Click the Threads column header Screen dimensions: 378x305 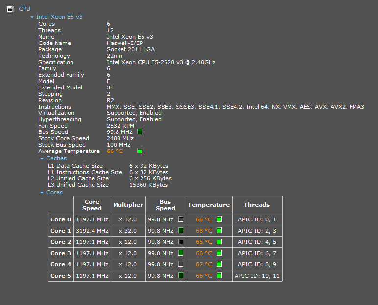click(x=257, y=205)
